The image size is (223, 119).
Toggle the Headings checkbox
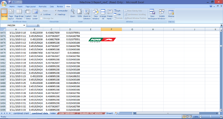point(56,14)
